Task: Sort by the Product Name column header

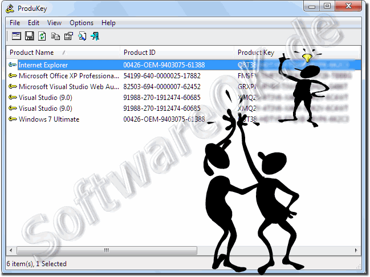Action: pyautogui.click(x=63, y=53)
